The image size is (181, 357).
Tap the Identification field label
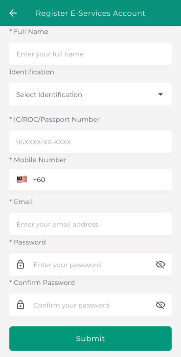[32, 72]
